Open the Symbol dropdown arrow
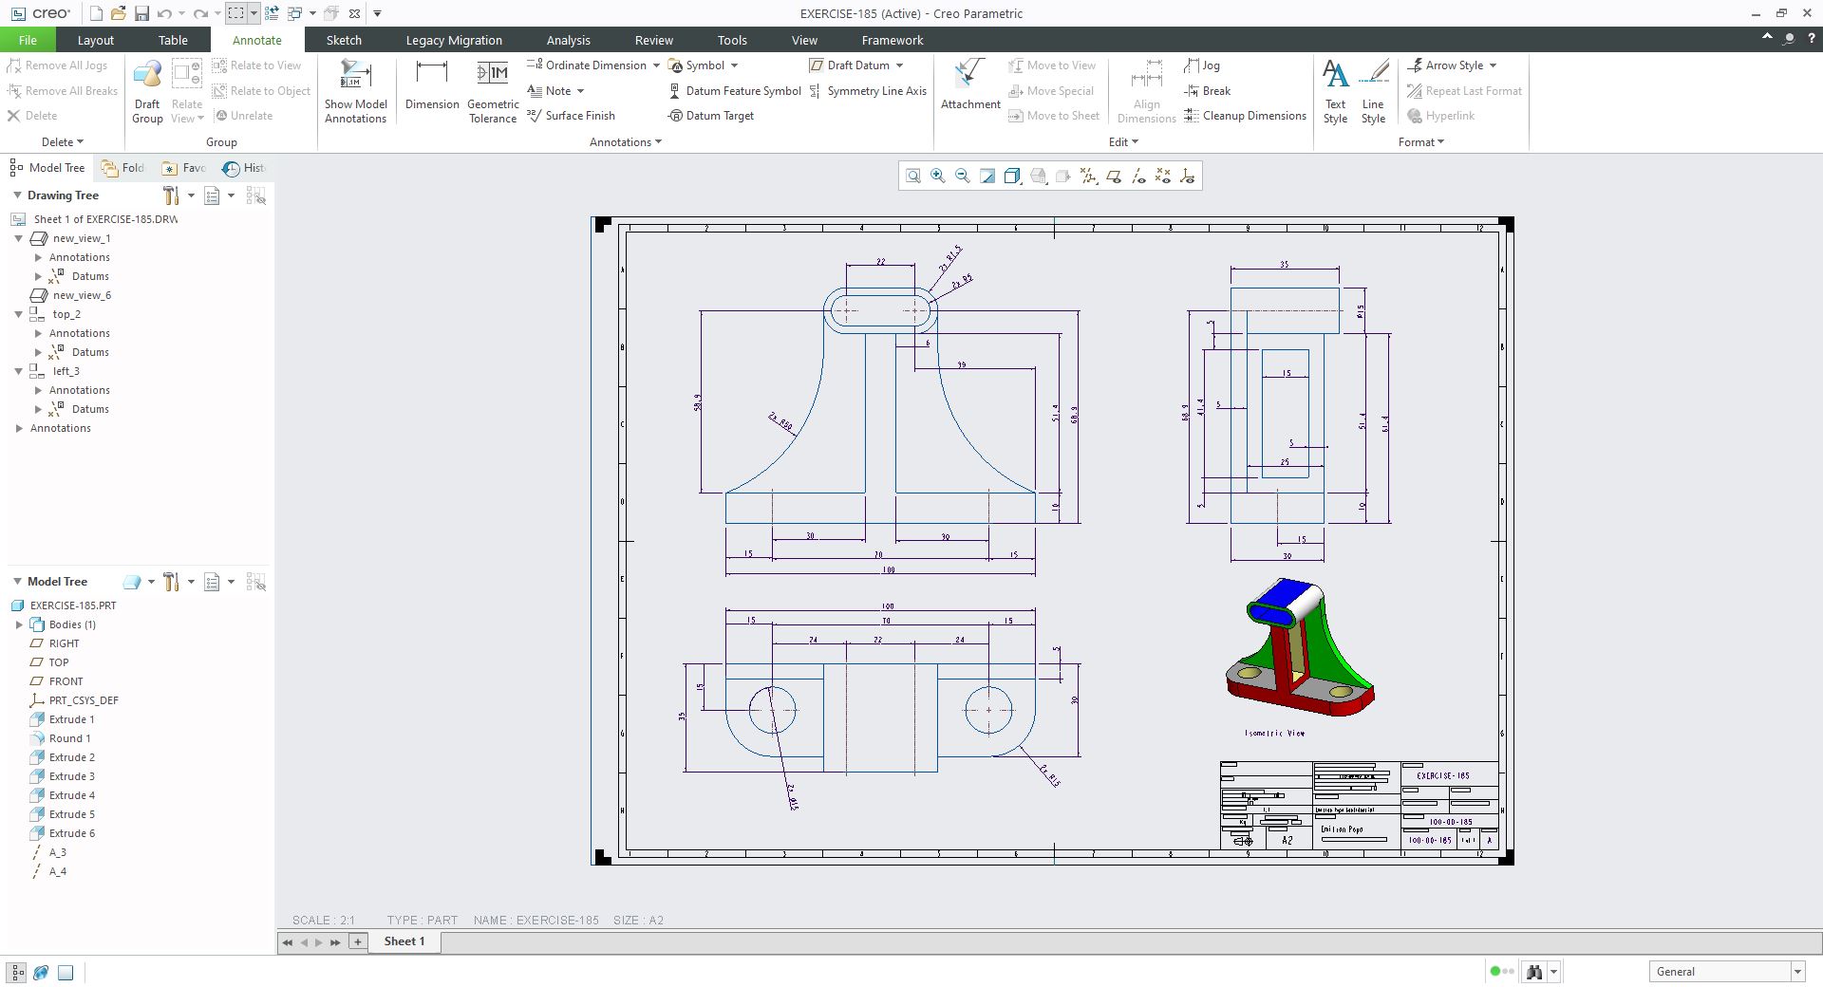This screenshot has width=1823, height=987. coord(734,65)
